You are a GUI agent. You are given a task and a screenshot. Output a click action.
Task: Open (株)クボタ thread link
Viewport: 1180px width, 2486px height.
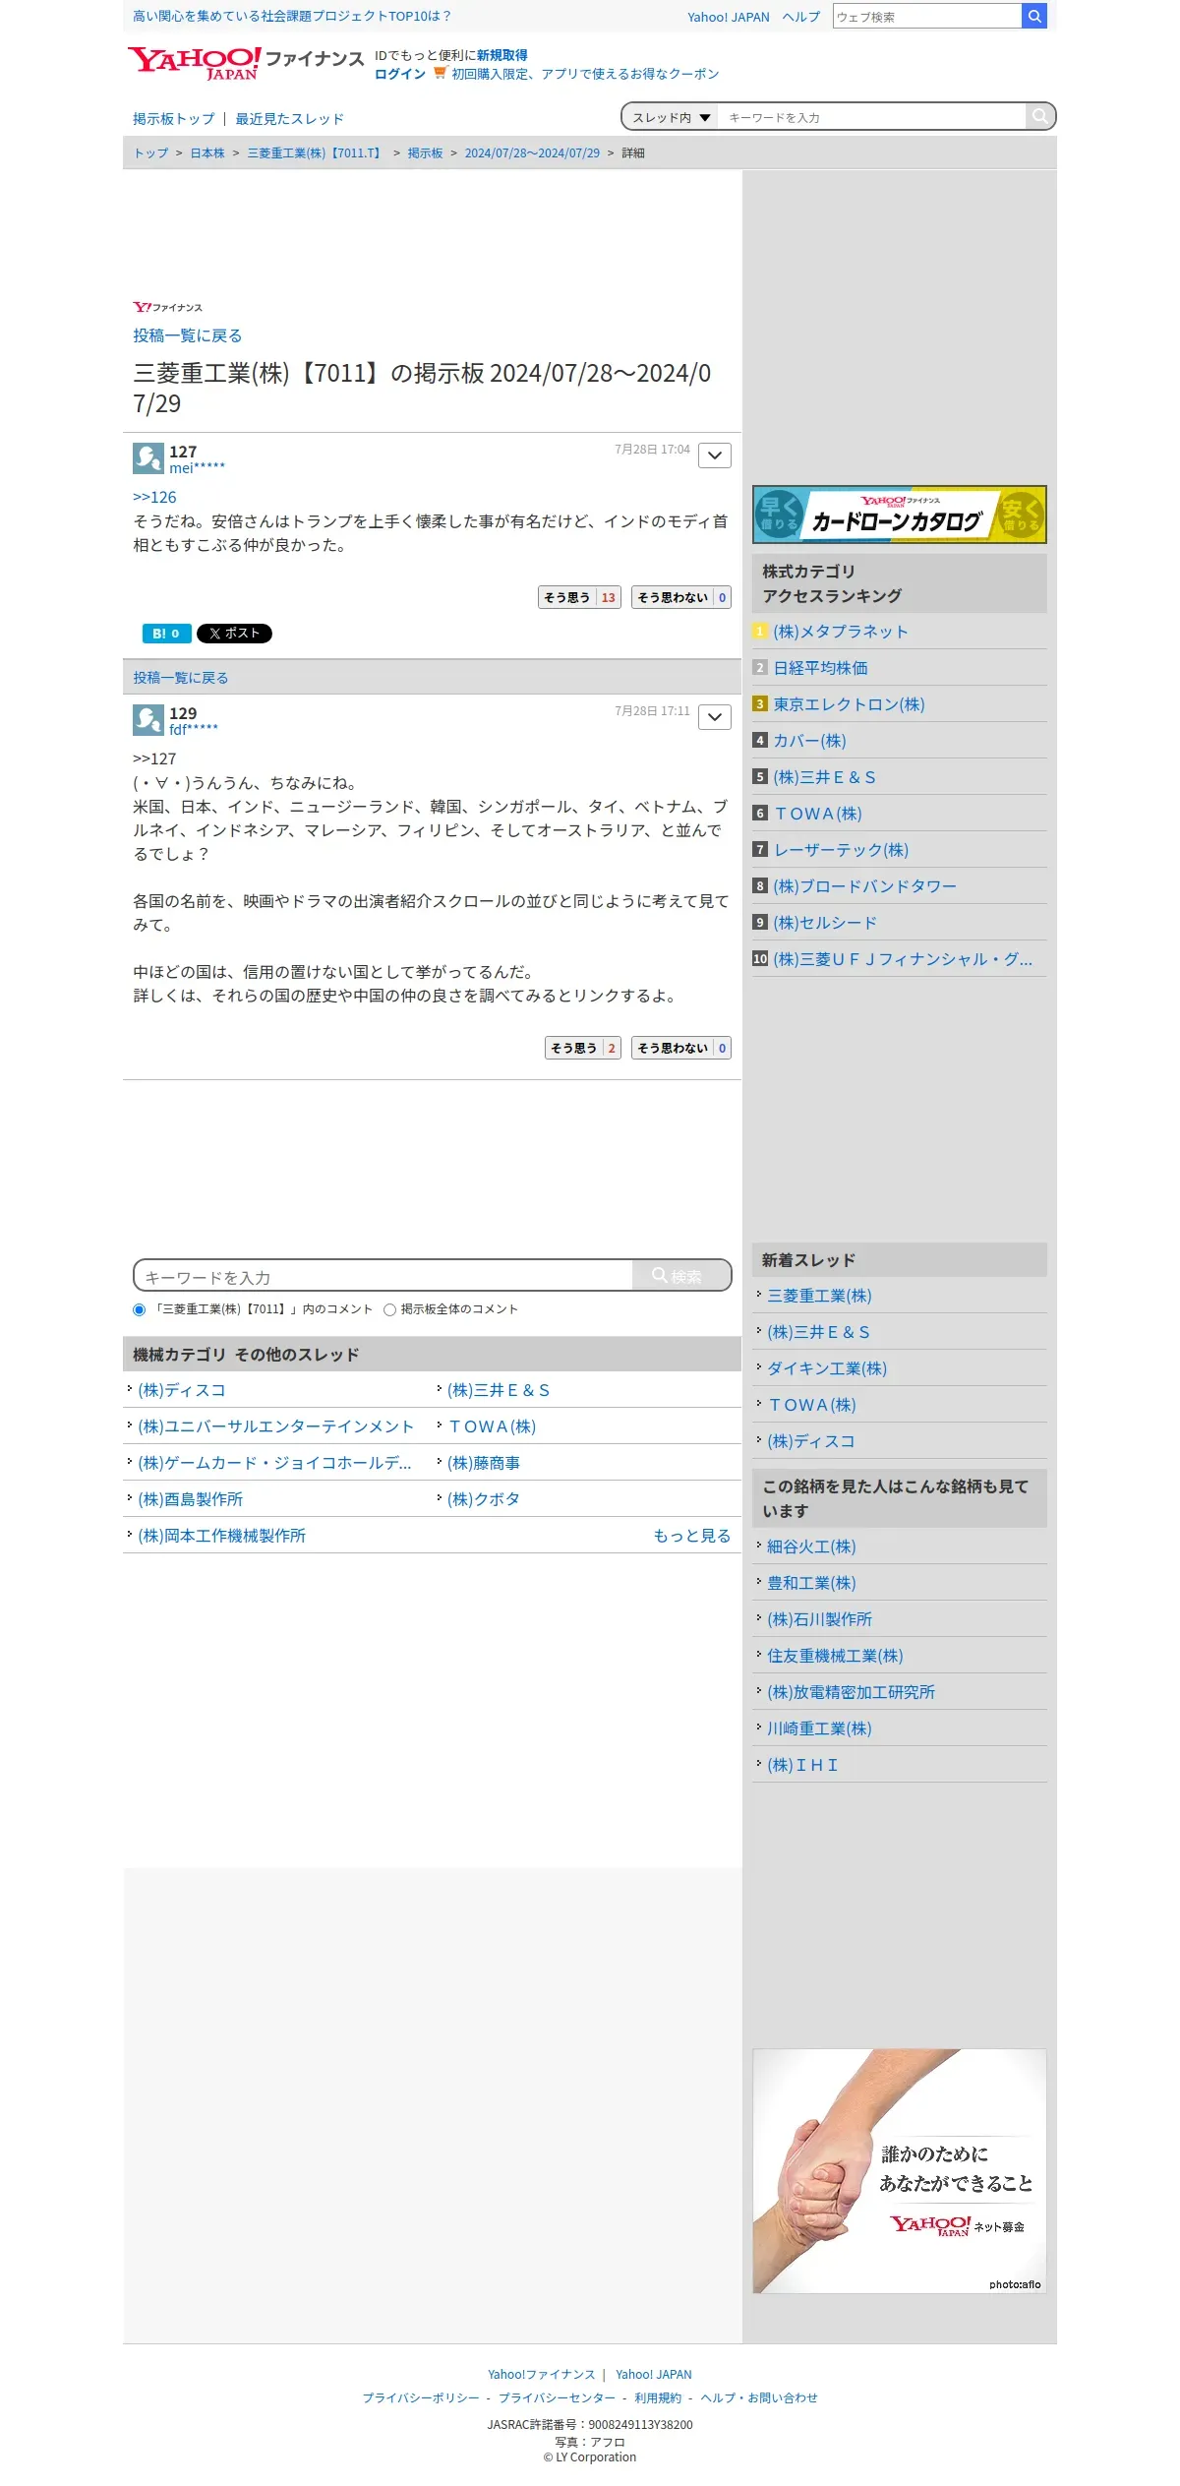483,1499
